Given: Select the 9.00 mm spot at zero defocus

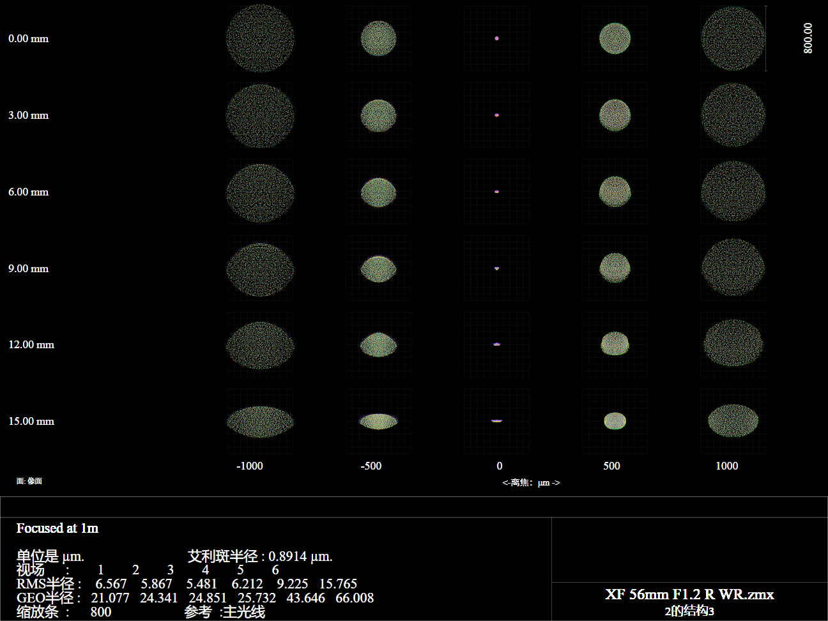Looking at the screenshot, I should point(496,268).
